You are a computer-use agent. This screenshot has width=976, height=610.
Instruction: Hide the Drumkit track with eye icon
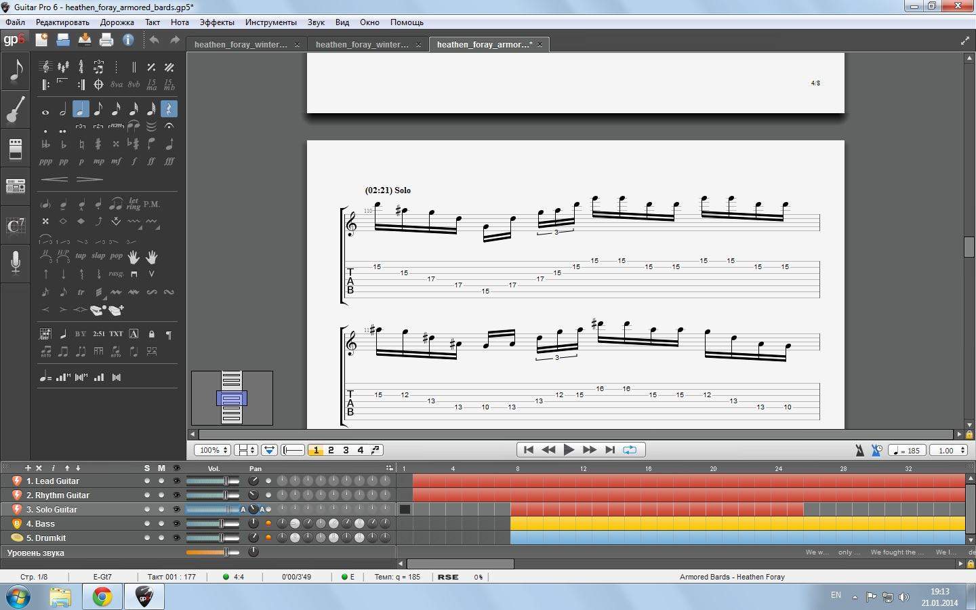coord(176,538)
